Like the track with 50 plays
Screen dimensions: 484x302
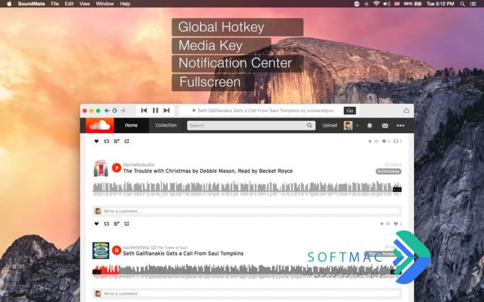point(96,141)
